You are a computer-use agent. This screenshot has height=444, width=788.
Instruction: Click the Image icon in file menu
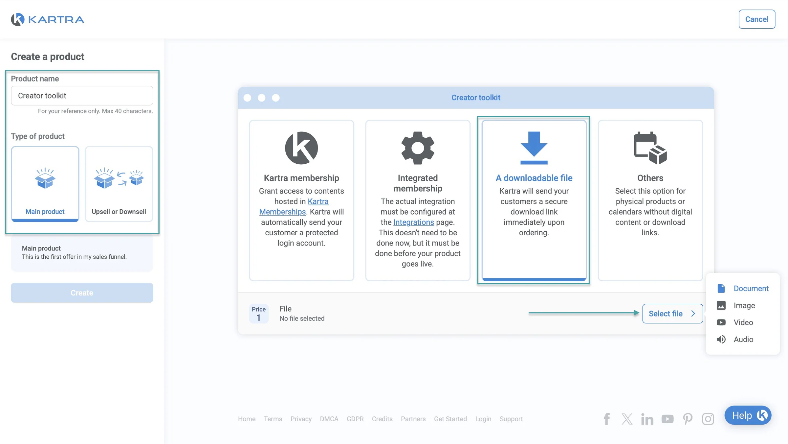(x=721, y=305)
